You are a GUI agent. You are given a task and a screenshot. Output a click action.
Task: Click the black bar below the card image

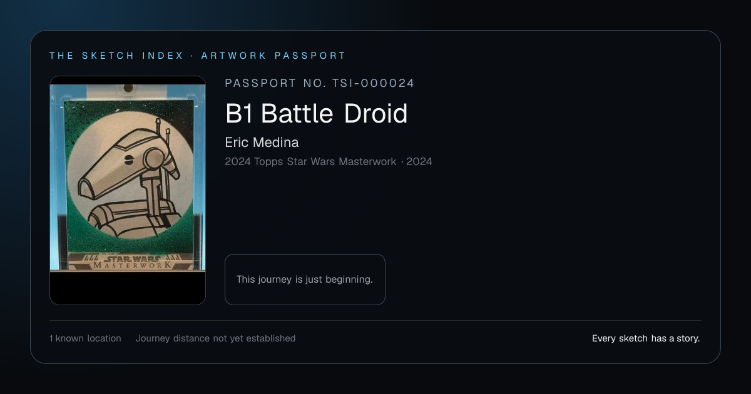[128, 288]
